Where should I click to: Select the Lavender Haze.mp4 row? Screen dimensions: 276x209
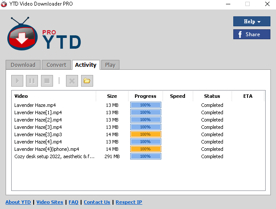[x=138, y=105]
